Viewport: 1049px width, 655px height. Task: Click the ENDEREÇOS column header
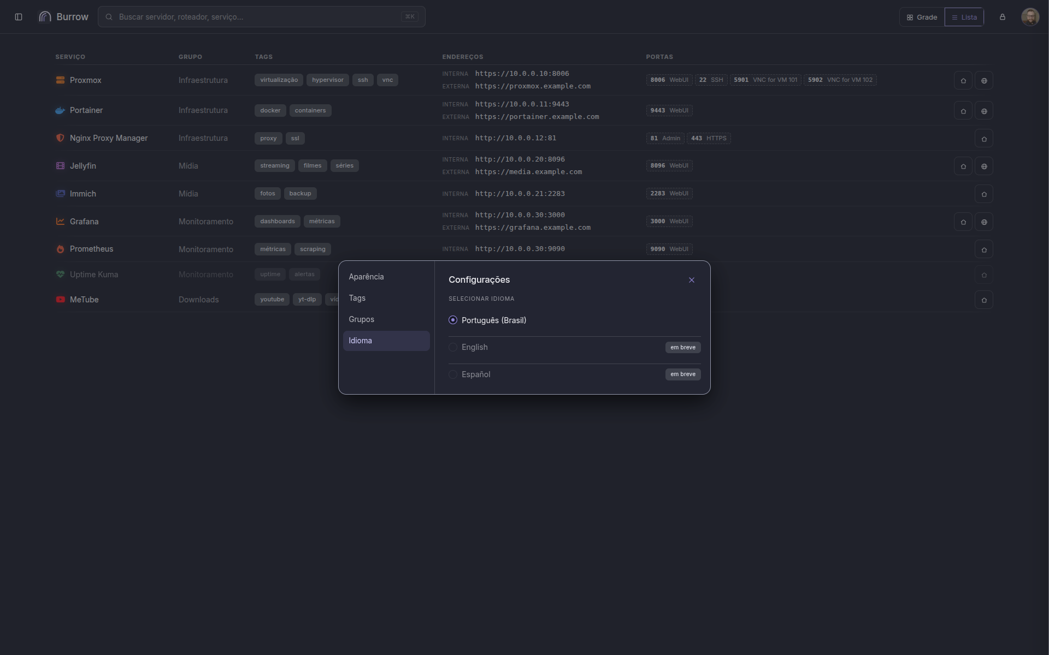point(463,57)
